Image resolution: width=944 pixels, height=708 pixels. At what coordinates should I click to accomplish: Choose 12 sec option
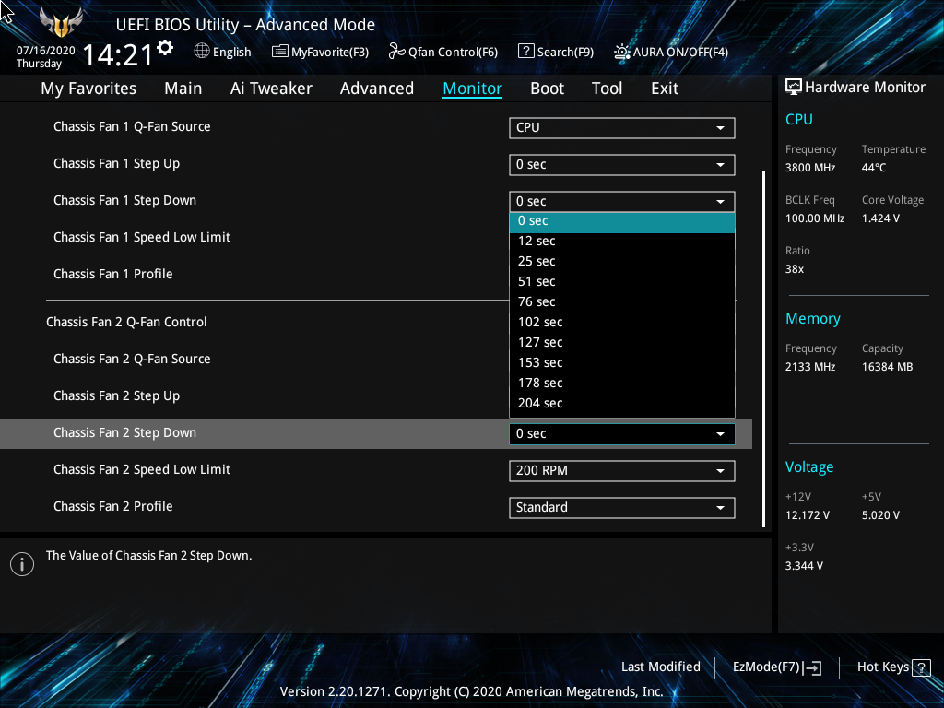coord(622,241)
